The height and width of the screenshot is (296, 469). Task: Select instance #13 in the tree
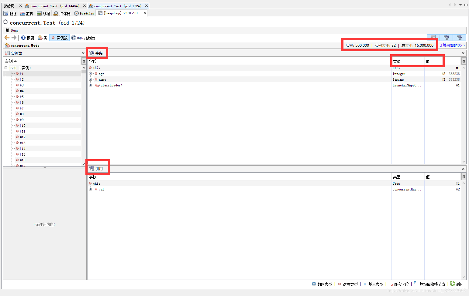22,143
